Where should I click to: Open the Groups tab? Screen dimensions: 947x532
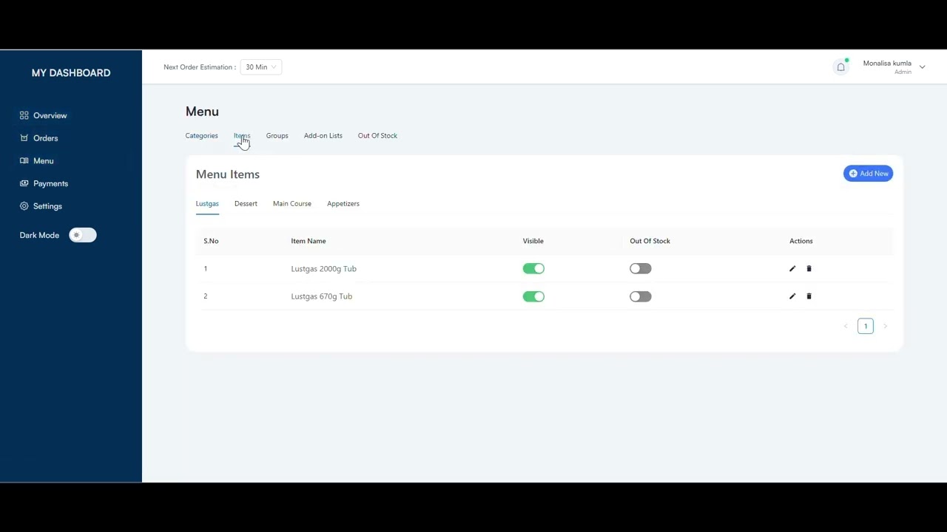pos(277,136)
